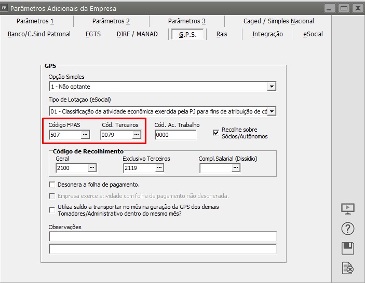Save parameters using the floppy disk icon
Screen dimensions: 365x283
point(348,248)
